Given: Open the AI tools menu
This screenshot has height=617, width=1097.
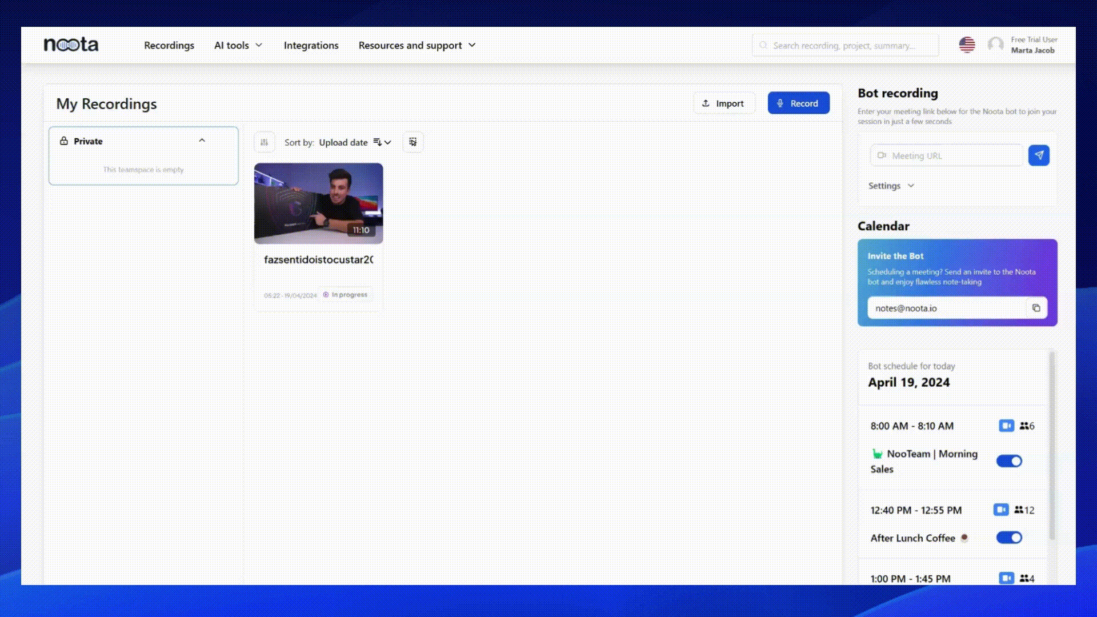Looking at the screenshot, I should (238, 45).
